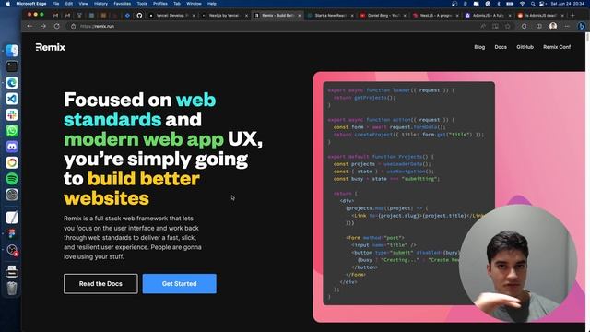Screen dimensions: 590x332
Task: Open the GitHub navigation link
Action: point(525,47)
